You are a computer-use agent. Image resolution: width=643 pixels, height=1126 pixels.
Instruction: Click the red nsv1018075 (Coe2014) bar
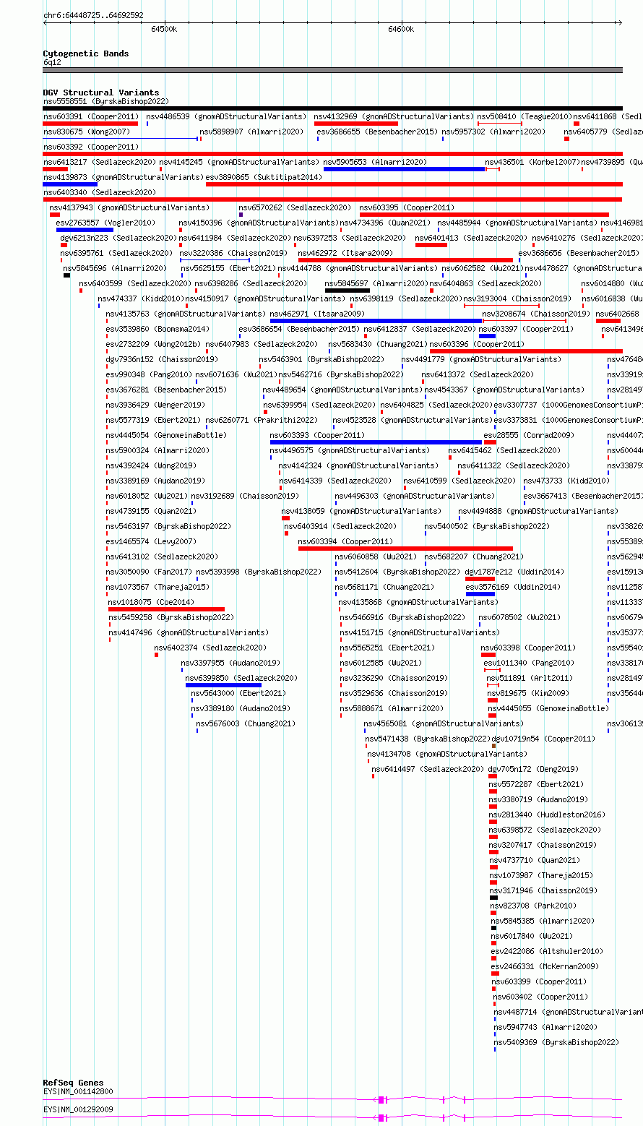click(x=166, y=609)
